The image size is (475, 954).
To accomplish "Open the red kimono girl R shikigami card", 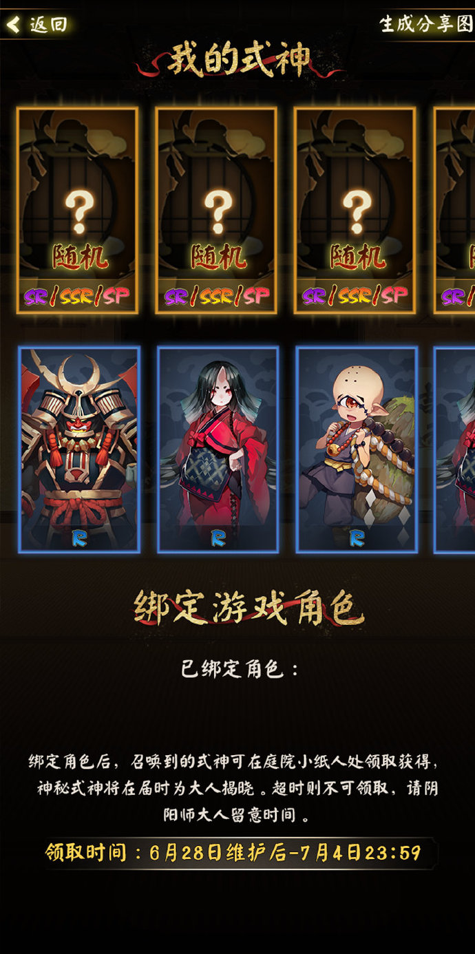I will [218, 449].
